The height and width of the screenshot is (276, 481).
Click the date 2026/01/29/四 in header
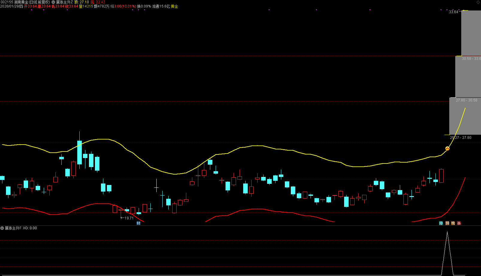(x=12, y=6)
